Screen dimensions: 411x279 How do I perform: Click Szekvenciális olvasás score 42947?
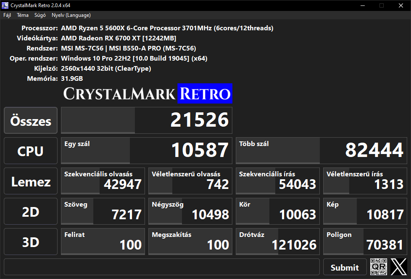click(x=103, y=181)
